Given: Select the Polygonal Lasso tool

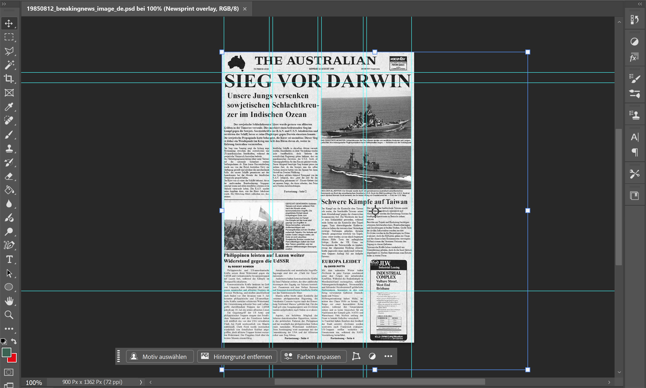Looking at the screenshot, I should pyautogui.click(x=9, y=51).
